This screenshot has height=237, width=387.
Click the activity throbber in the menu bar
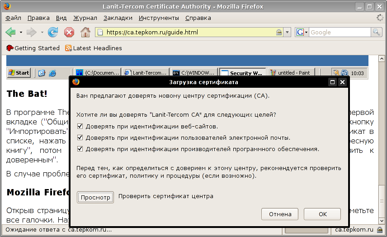[x=380, y=18]
